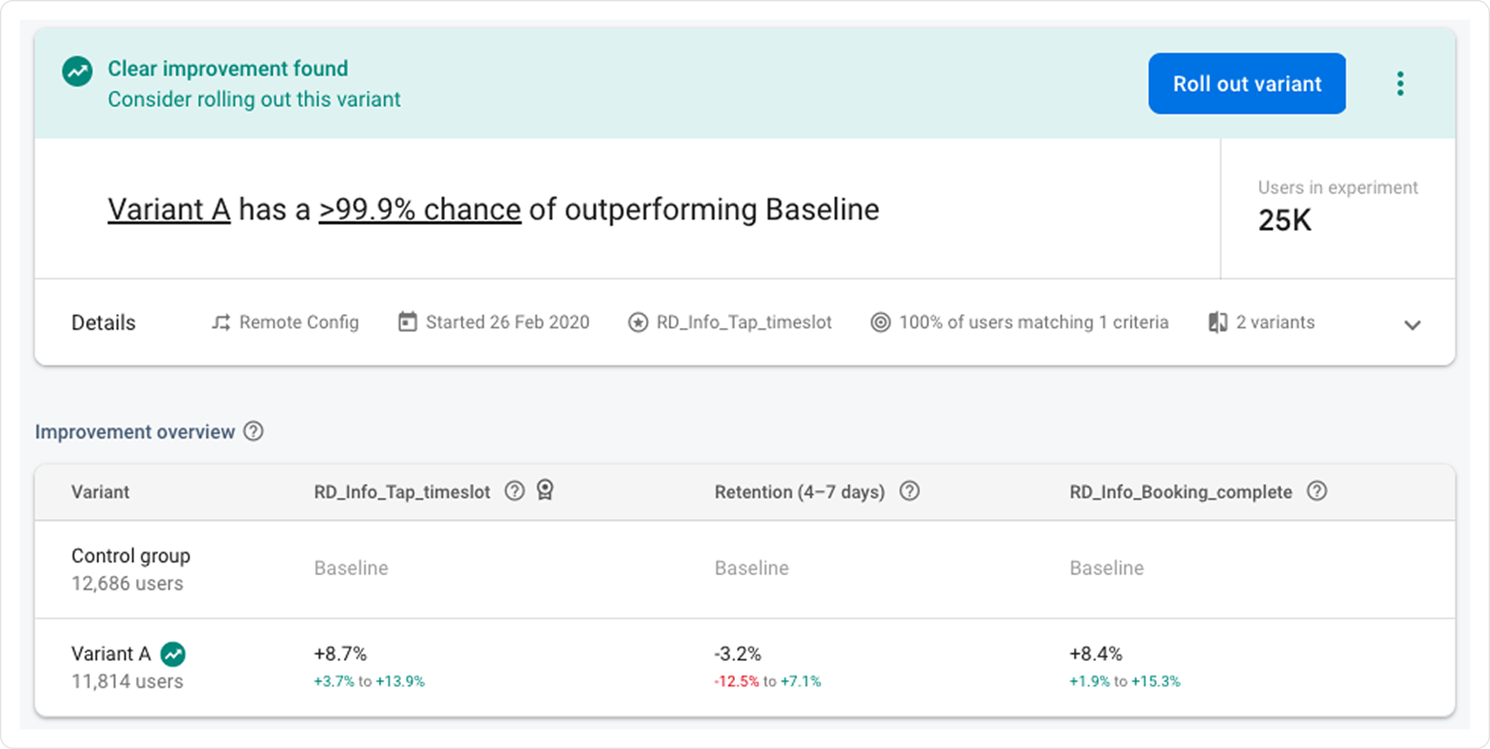This screenshot has height=749, width=1490.
Task: Select the Control group row
Action: click(x=131, y=569)
